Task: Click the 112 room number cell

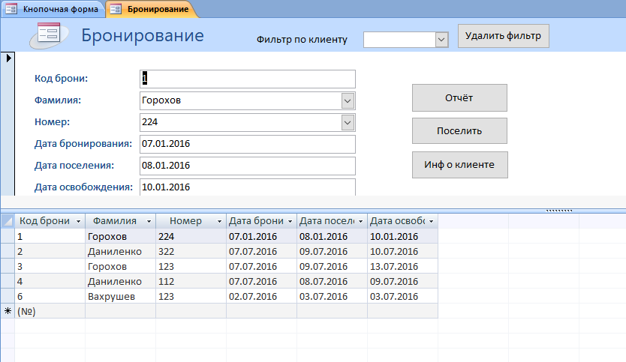Action: tap(191, 281)
